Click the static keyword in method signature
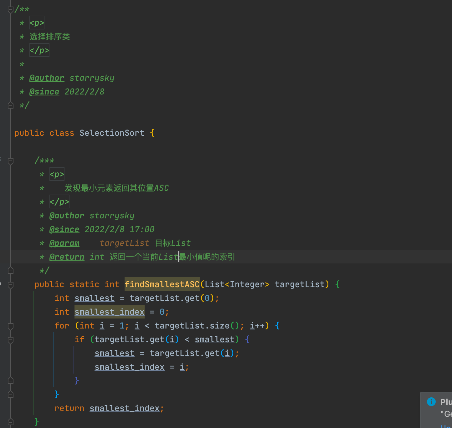 84,284
